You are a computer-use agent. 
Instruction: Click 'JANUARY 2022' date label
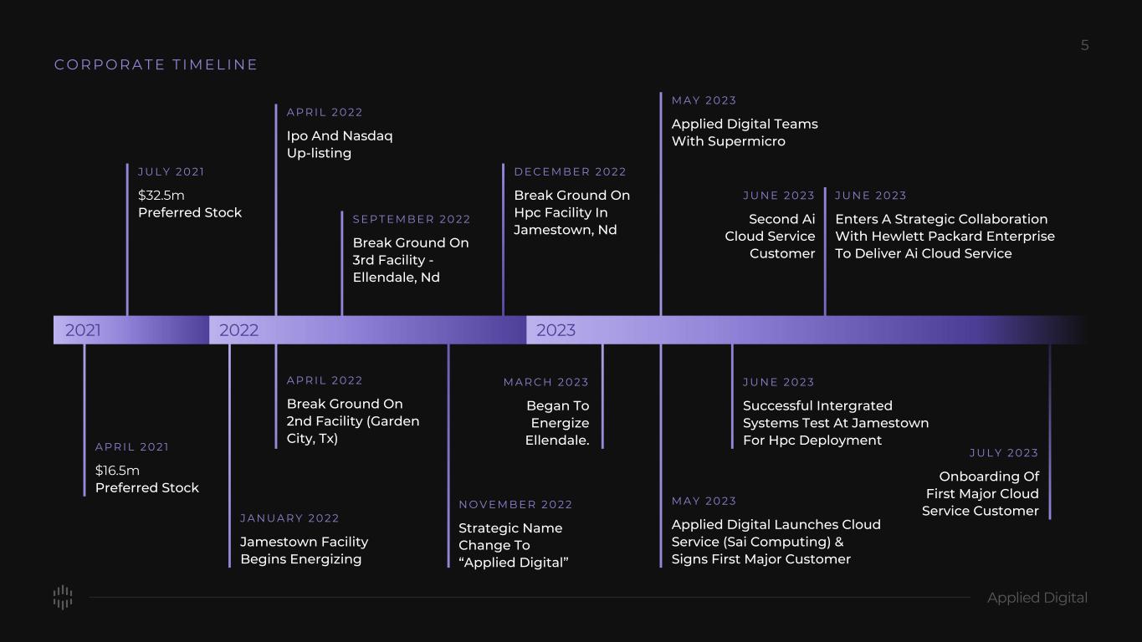pyautogui.click(x=289, y=518)
